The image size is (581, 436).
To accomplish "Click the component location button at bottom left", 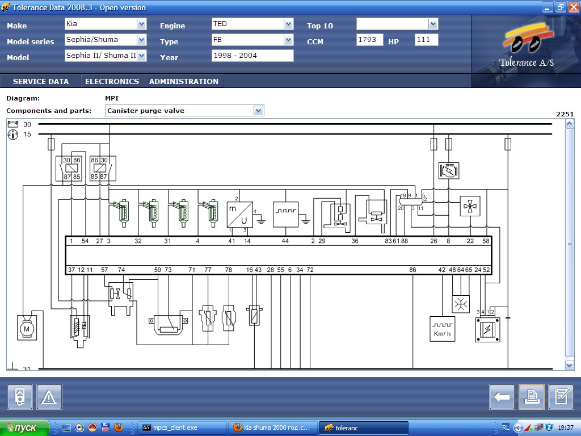I will (x=20, y=397).
